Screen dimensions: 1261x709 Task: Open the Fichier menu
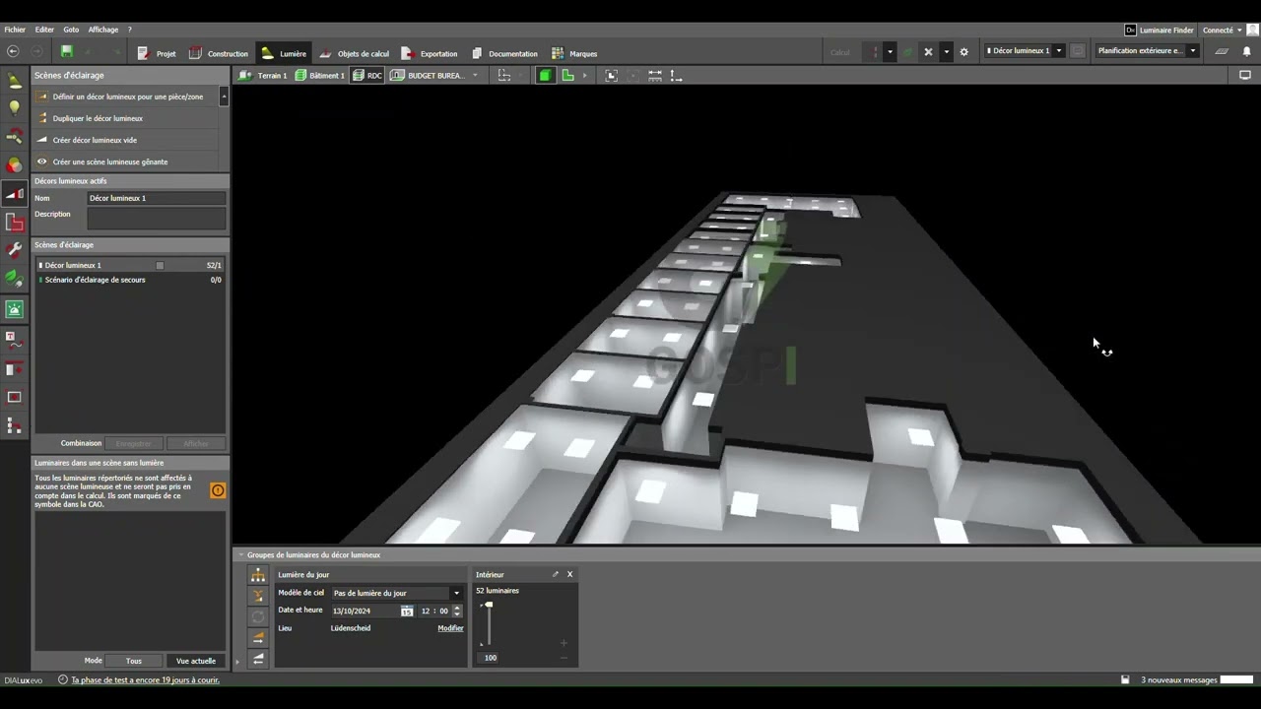(15, 31)
